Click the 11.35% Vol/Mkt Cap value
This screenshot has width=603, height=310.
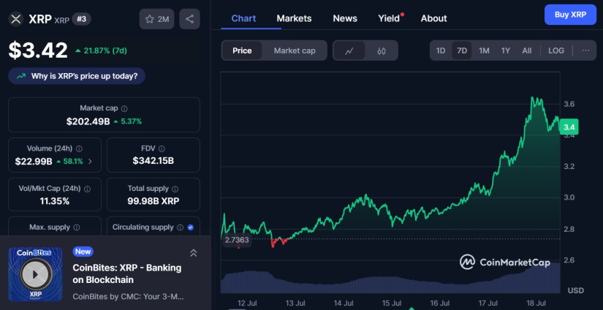pyautogui.click(x=55, y=201)
